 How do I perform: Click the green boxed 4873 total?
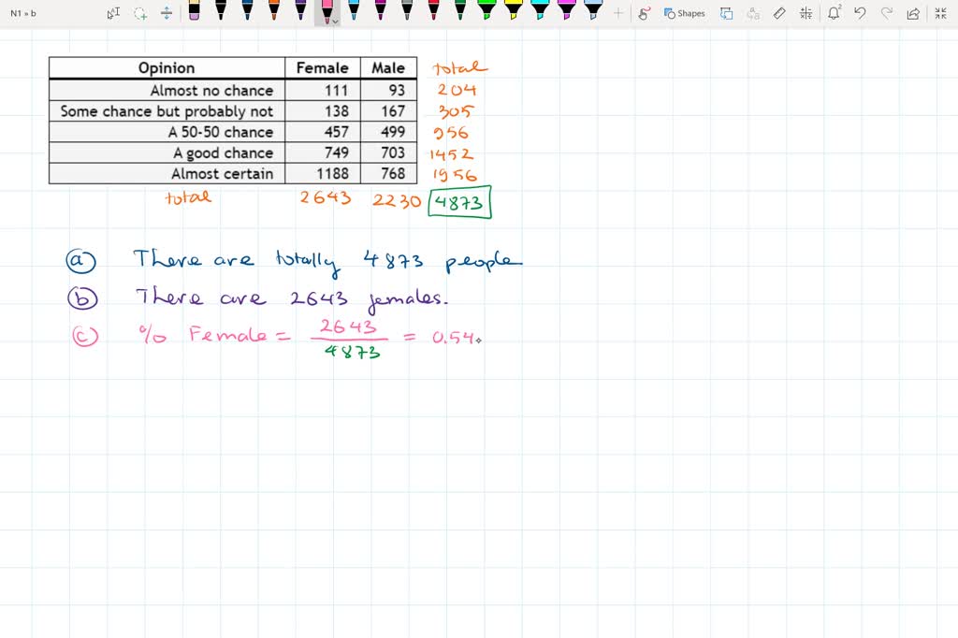(459, 202)
